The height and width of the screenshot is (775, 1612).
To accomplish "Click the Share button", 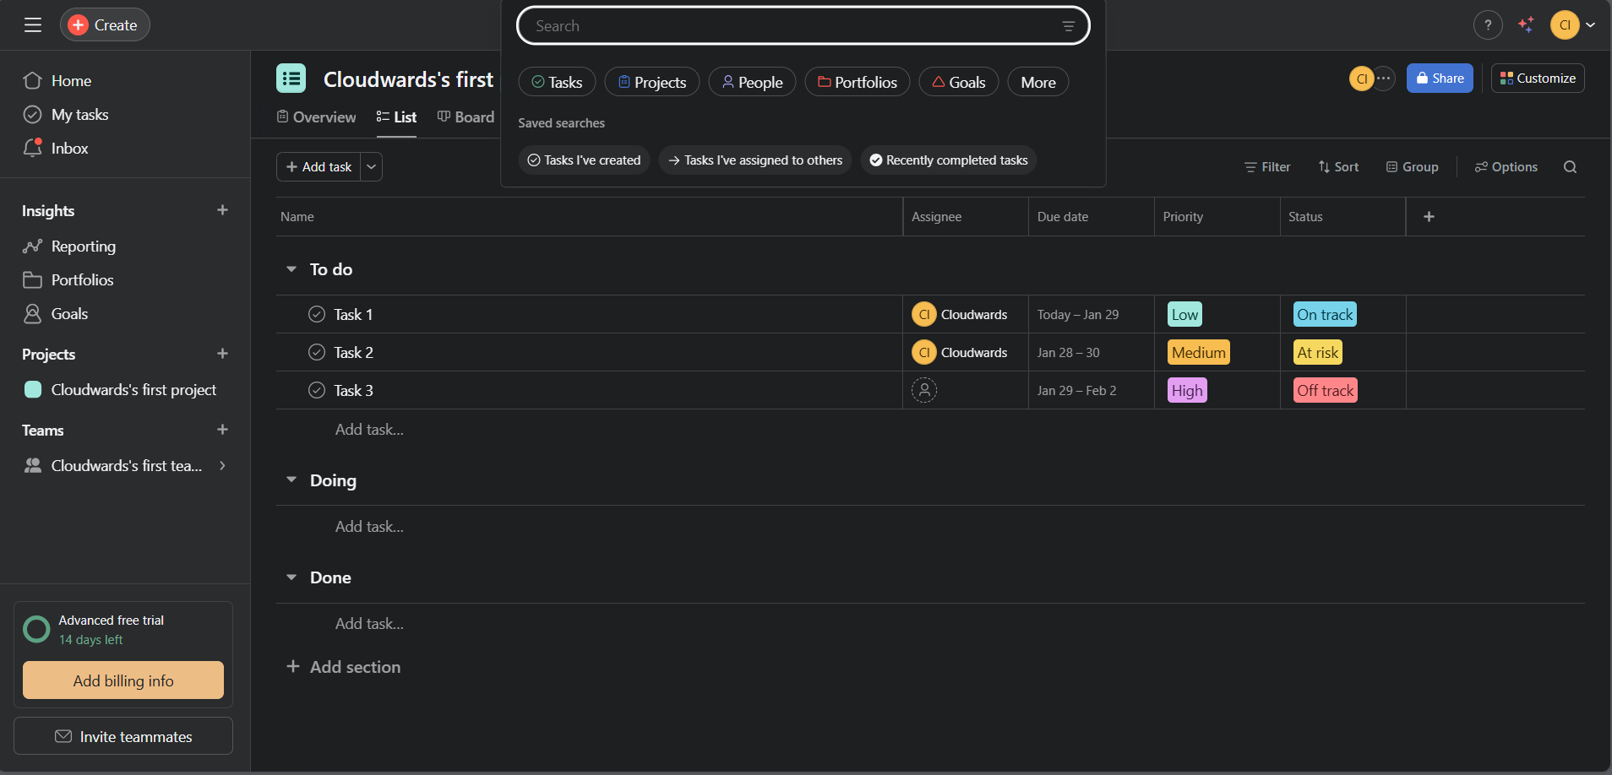I will tap(1440, 79).
